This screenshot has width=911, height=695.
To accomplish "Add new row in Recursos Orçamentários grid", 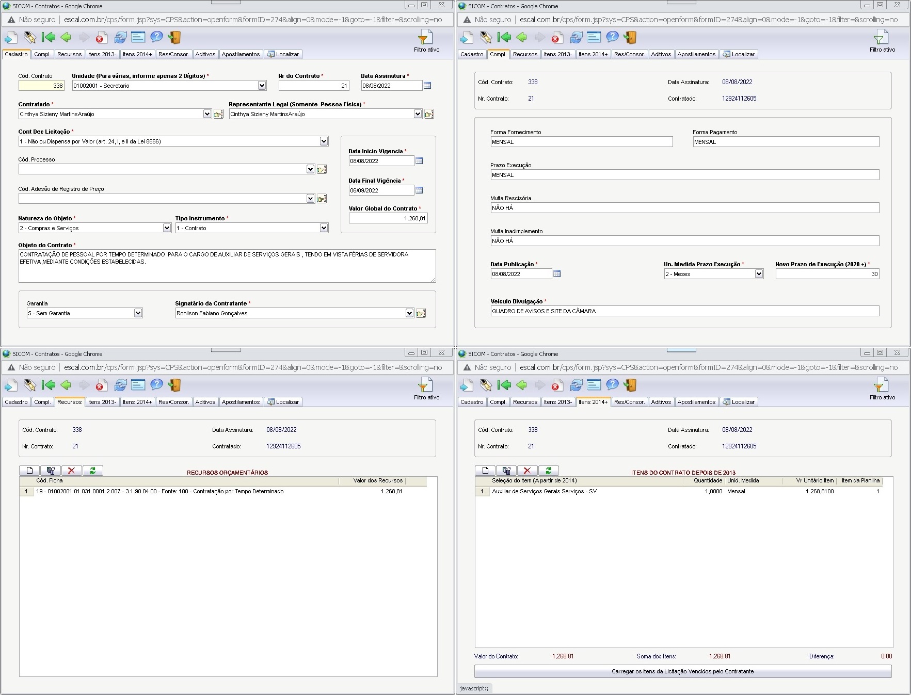I will (x=29, y=471).
